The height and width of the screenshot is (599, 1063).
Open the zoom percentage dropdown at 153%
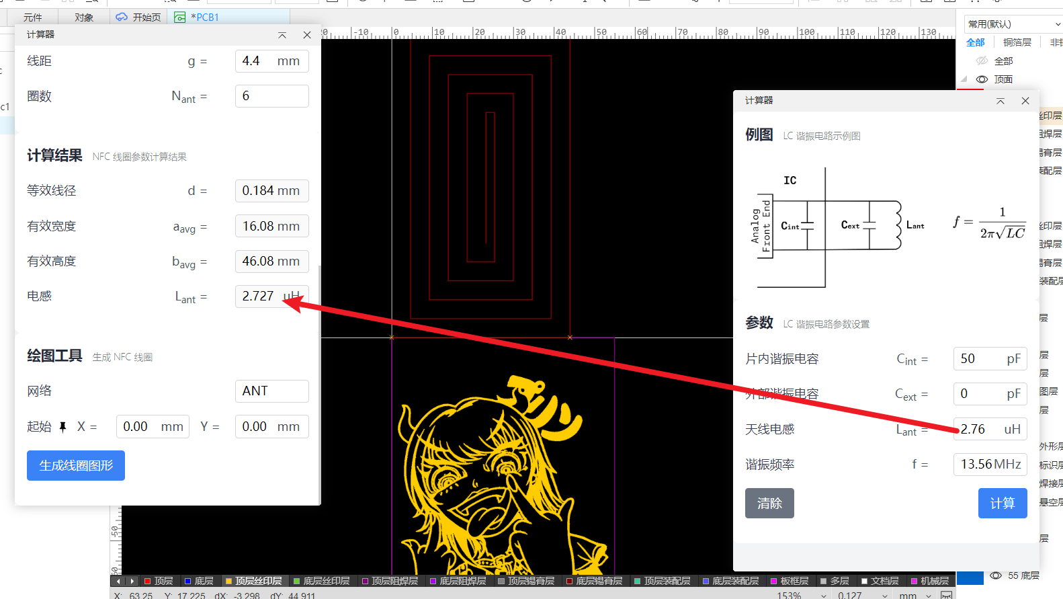click(x=823, y=596)
